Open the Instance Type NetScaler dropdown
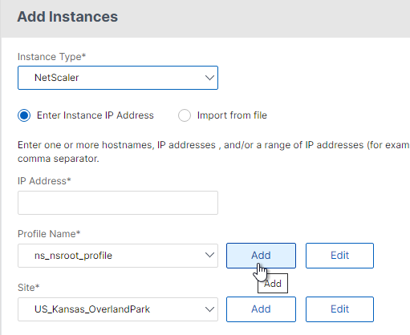This screenshot has height=335, width=410. 118,78
